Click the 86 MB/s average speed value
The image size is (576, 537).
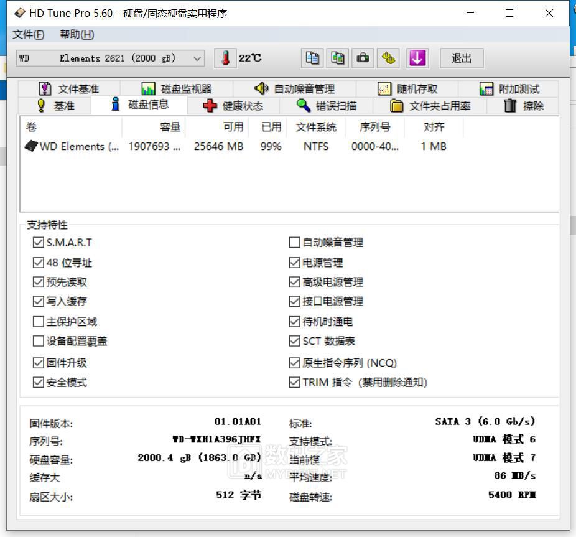[x=514, y=475]
